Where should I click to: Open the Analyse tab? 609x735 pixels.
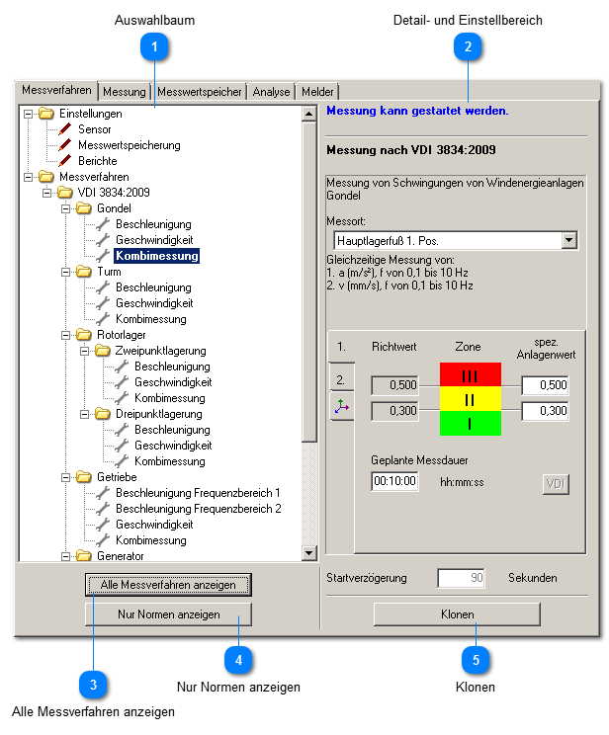click(x=271, y=92)
